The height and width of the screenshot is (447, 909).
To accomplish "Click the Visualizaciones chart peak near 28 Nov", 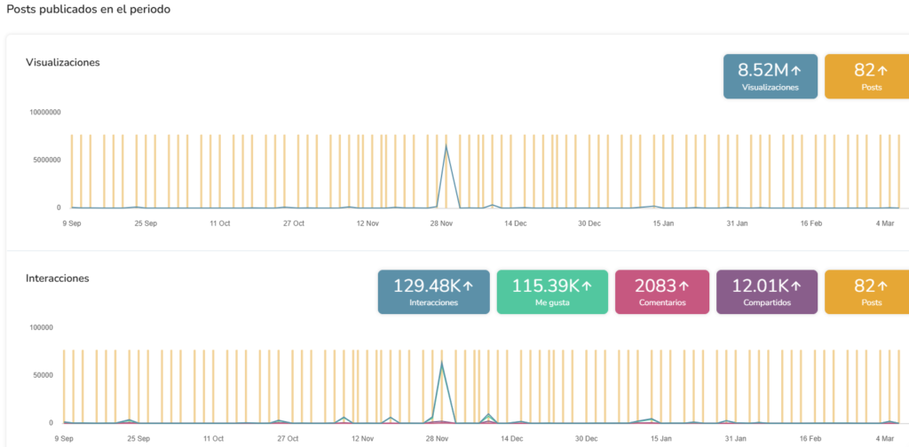I will (x=446, y=145).
